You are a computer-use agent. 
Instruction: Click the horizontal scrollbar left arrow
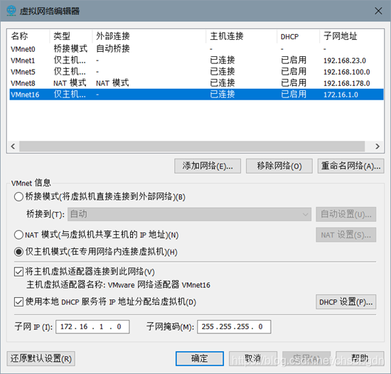point(14,146)
